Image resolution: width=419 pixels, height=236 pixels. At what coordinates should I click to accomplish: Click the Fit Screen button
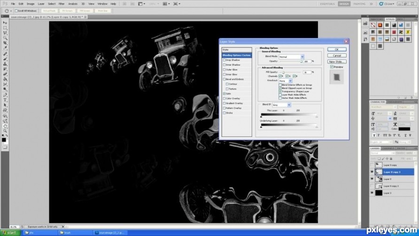(67, 11)
